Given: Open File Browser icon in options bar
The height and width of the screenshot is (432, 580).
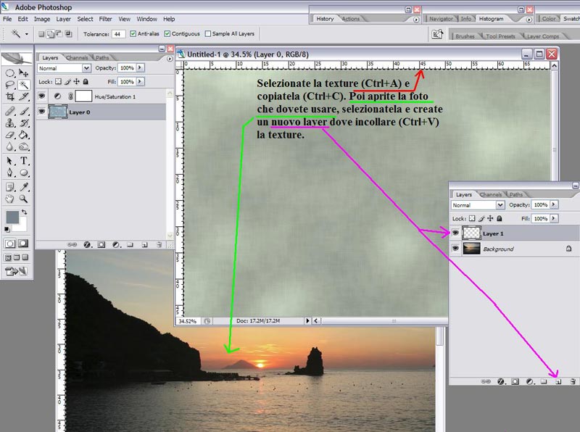Looking at the screenshot, I should (x=437, y=34).
